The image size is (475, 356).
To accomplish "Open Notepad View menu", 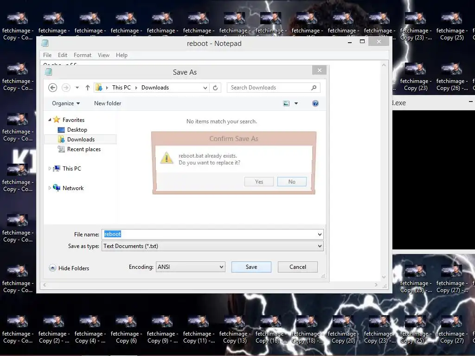I will (x=103, y=55).
